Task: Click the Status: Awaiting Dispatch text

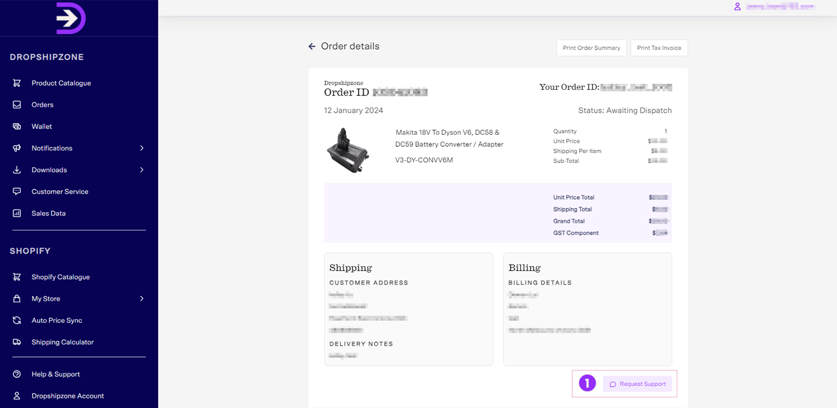Action: 625,110
